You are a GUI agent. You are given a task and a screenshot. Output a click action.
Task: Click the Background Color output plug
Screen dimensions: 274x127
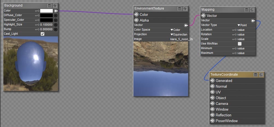[56, 11]
